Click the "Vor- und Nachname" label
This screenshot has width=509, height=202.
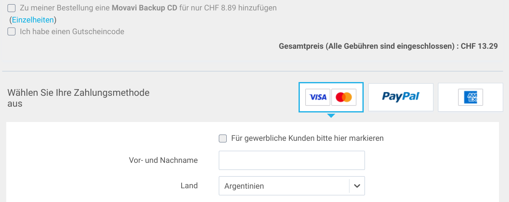coord(163,160)
